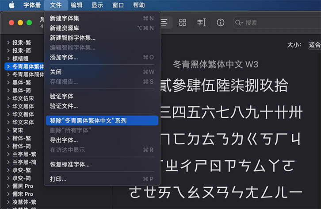The image size is (321, 209).
Task: Select 兰亭黑-繁 in the font list
Action: (x=24, y=154)
